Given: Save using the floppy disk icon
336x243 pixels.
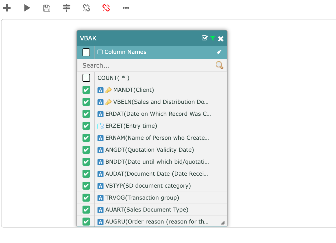Looking at the screenshot, I should [47, 8].
